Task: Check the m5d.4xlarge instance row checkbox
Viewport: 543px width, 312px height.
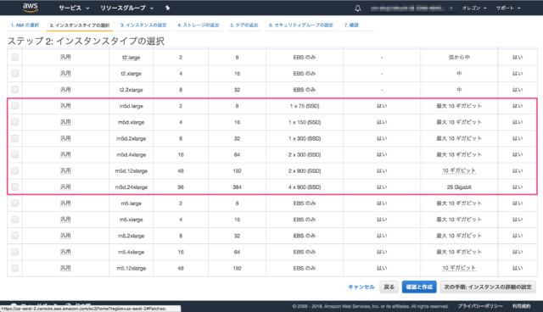Action: (15, 154)
